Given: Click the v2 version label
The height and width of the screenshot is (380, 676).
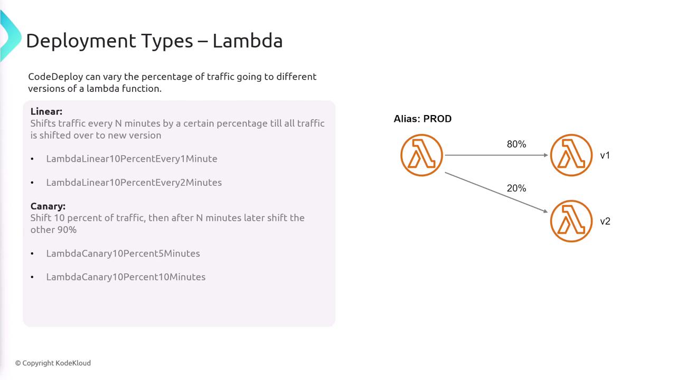Looking at the screenshot, I should [605, 221].
